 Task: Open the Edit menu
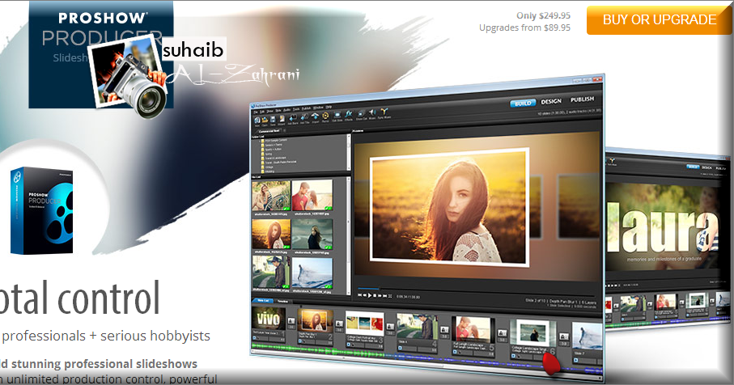click(262, 112)
